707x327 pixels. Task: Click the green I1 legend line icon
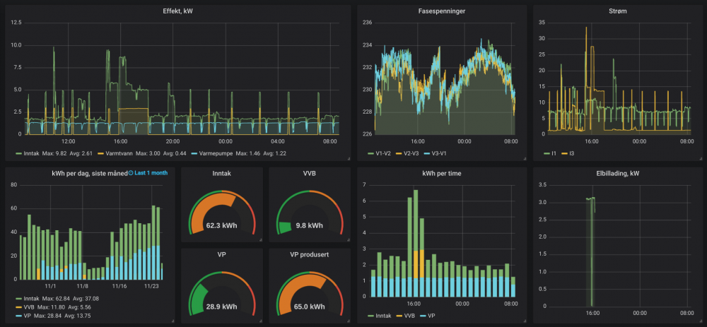pos(547,153)
